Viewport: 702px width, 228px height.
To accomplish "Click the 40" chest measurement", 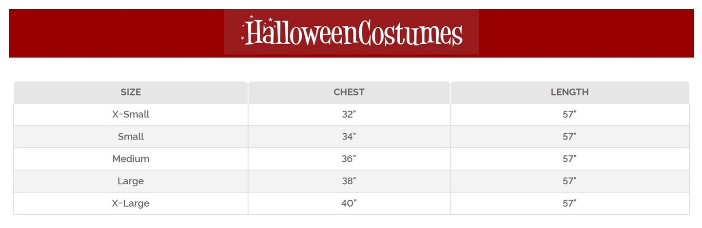I will 349,203.
